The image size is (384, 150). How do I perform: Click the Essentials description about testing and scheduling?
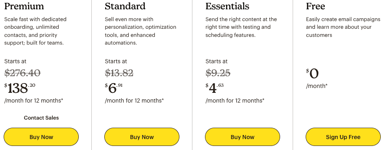point(241,27)
